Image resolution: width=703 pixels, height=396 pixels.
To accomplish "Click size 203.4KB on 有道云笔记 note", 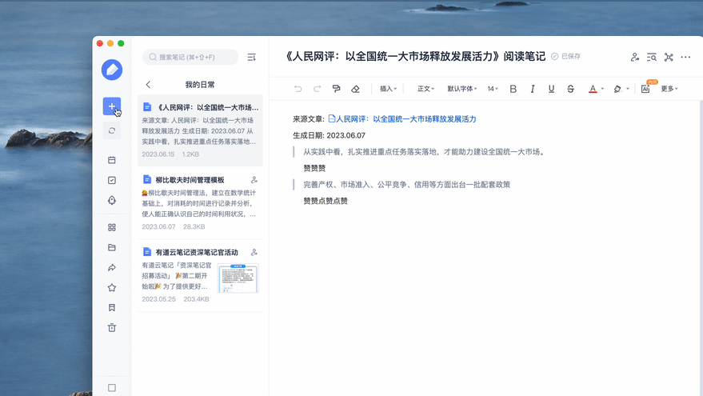I will [197, 299].
